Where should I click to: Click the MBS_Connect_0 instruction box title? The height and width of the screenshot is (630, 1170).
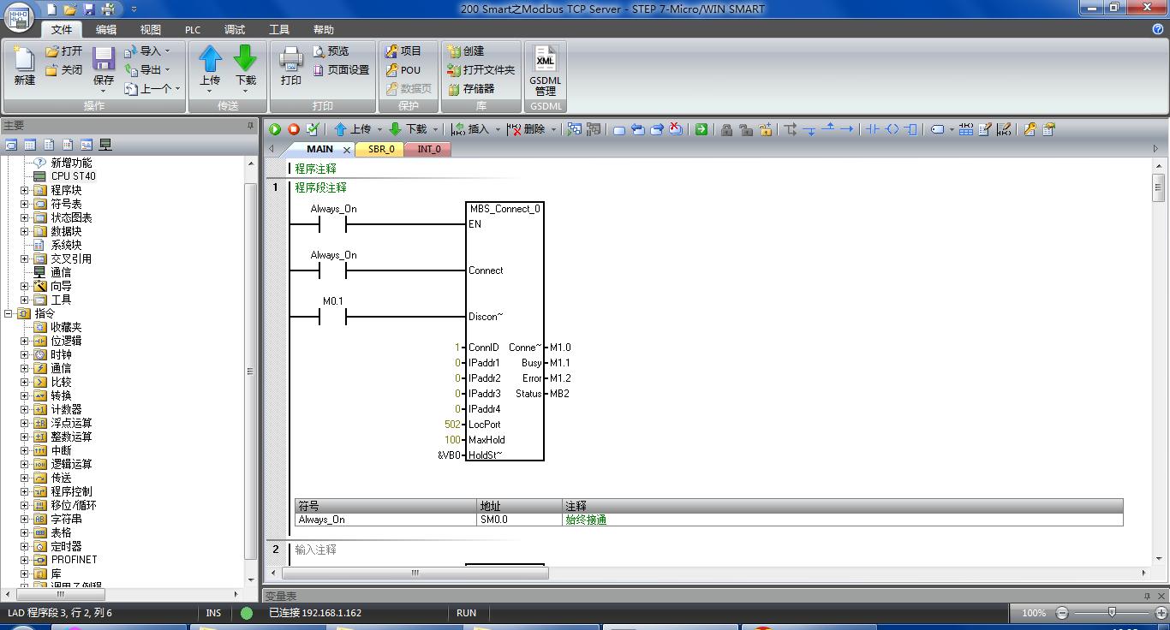click(504, 209)
